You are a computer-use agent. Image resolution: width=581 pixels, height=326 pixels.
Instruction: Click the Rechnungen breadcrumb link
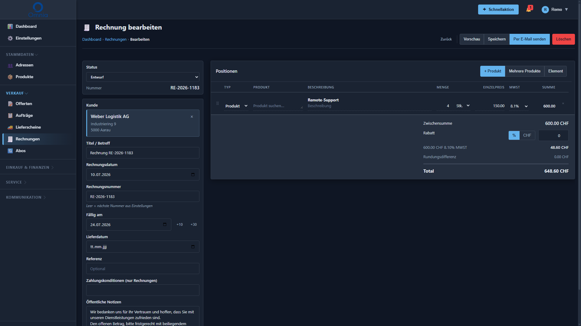116,40
